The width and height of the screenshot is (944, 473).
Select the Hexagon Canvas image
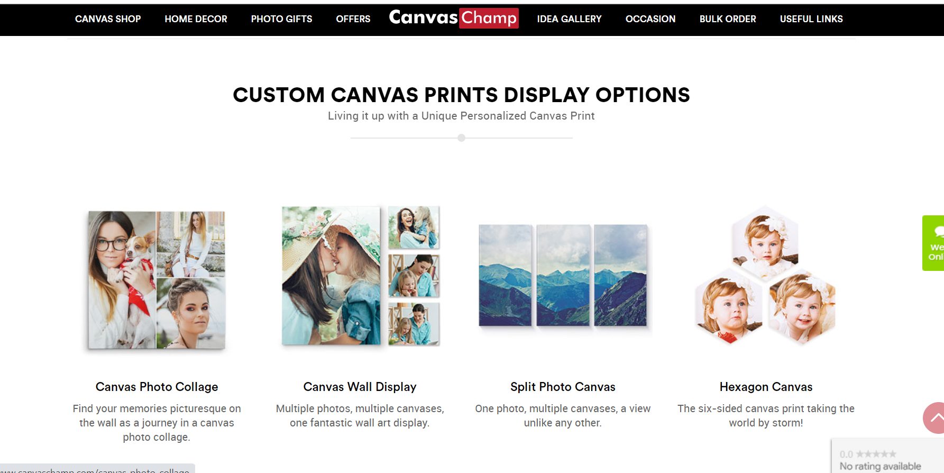click(x=765, y=276)
